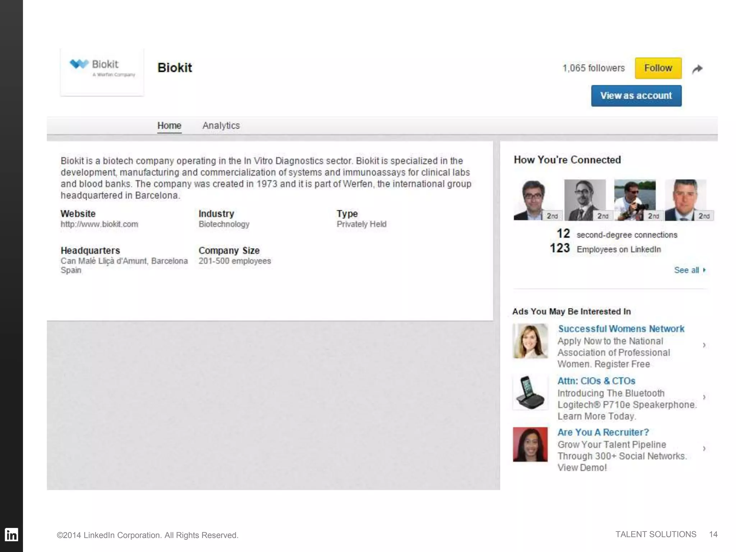
Task: Click the 1,065 followers count
Action: (593, 68)
